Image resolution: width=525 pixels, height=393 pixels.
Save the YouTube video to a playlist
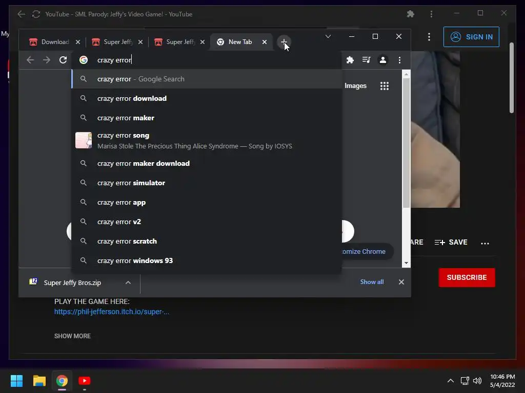pyautogui.click(x=451, y=242)
